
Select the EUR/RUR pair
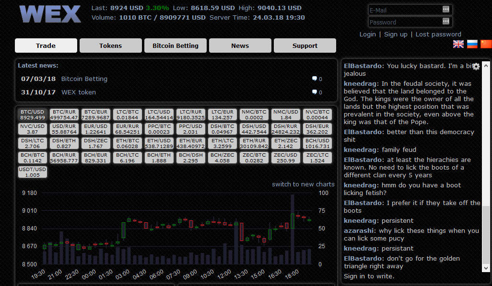point(128,129)
